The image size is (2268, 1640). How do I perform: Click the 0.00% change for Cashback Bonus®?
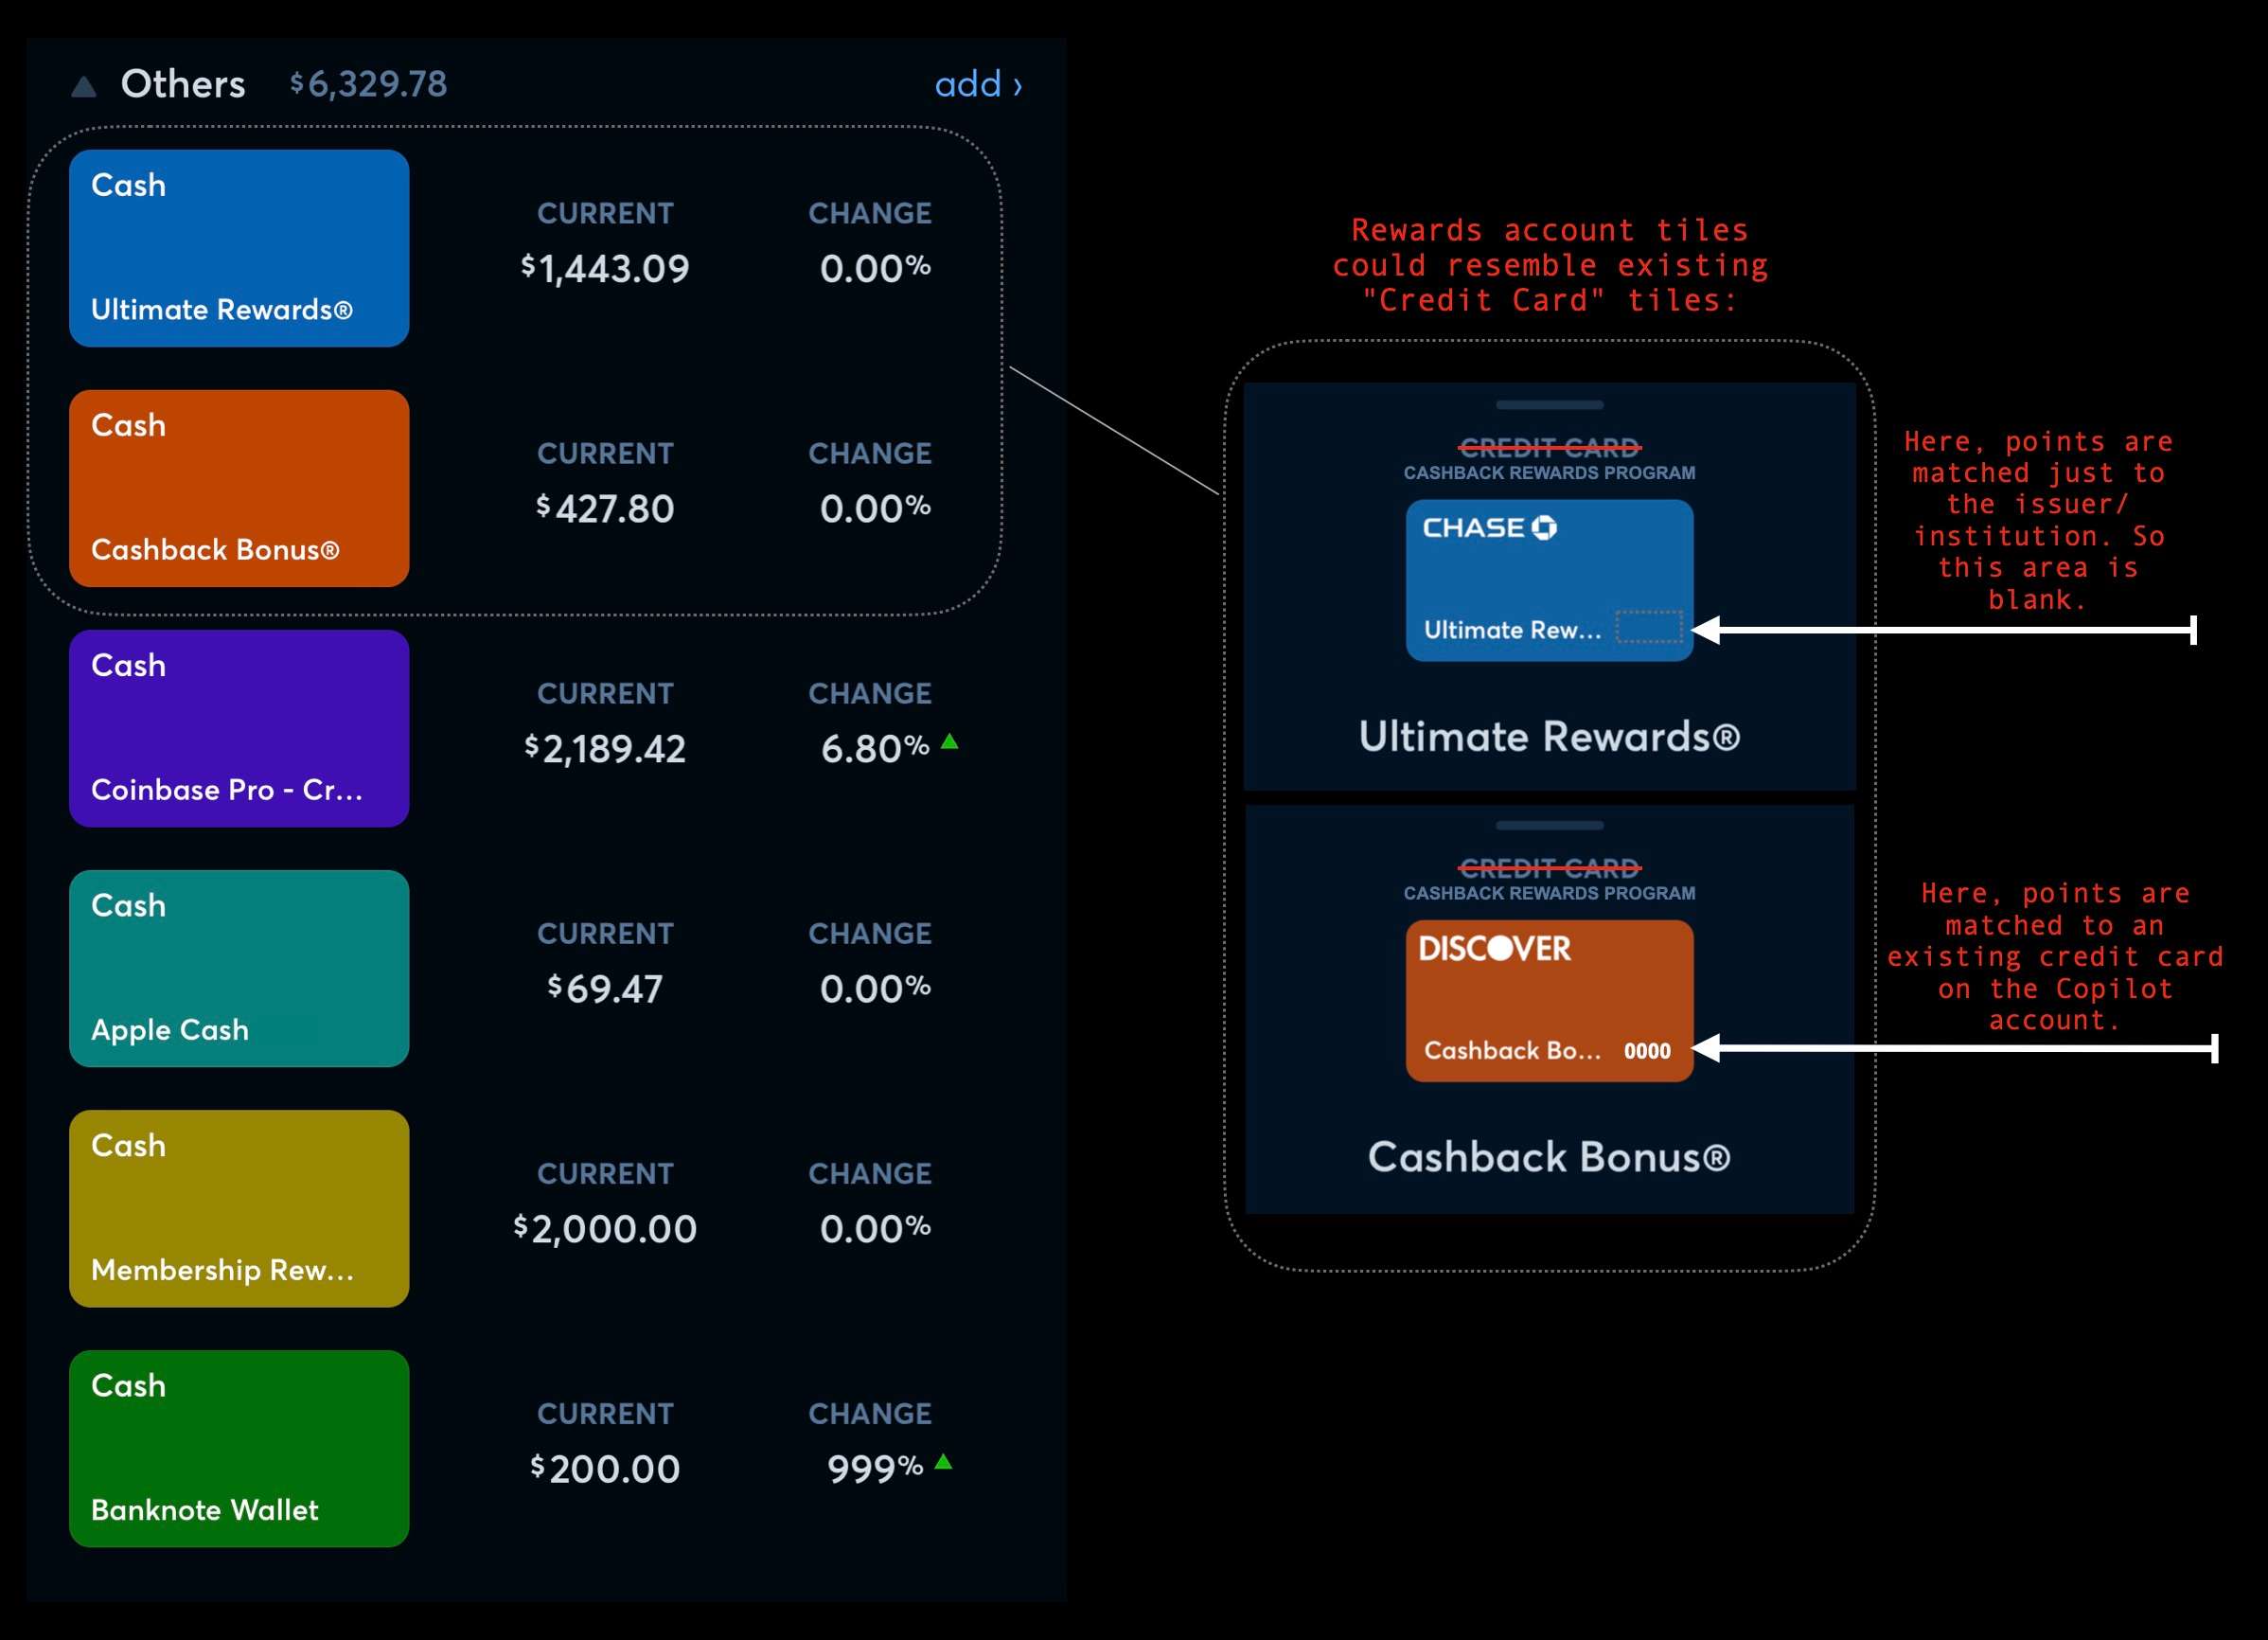click(x=875, y=508)
